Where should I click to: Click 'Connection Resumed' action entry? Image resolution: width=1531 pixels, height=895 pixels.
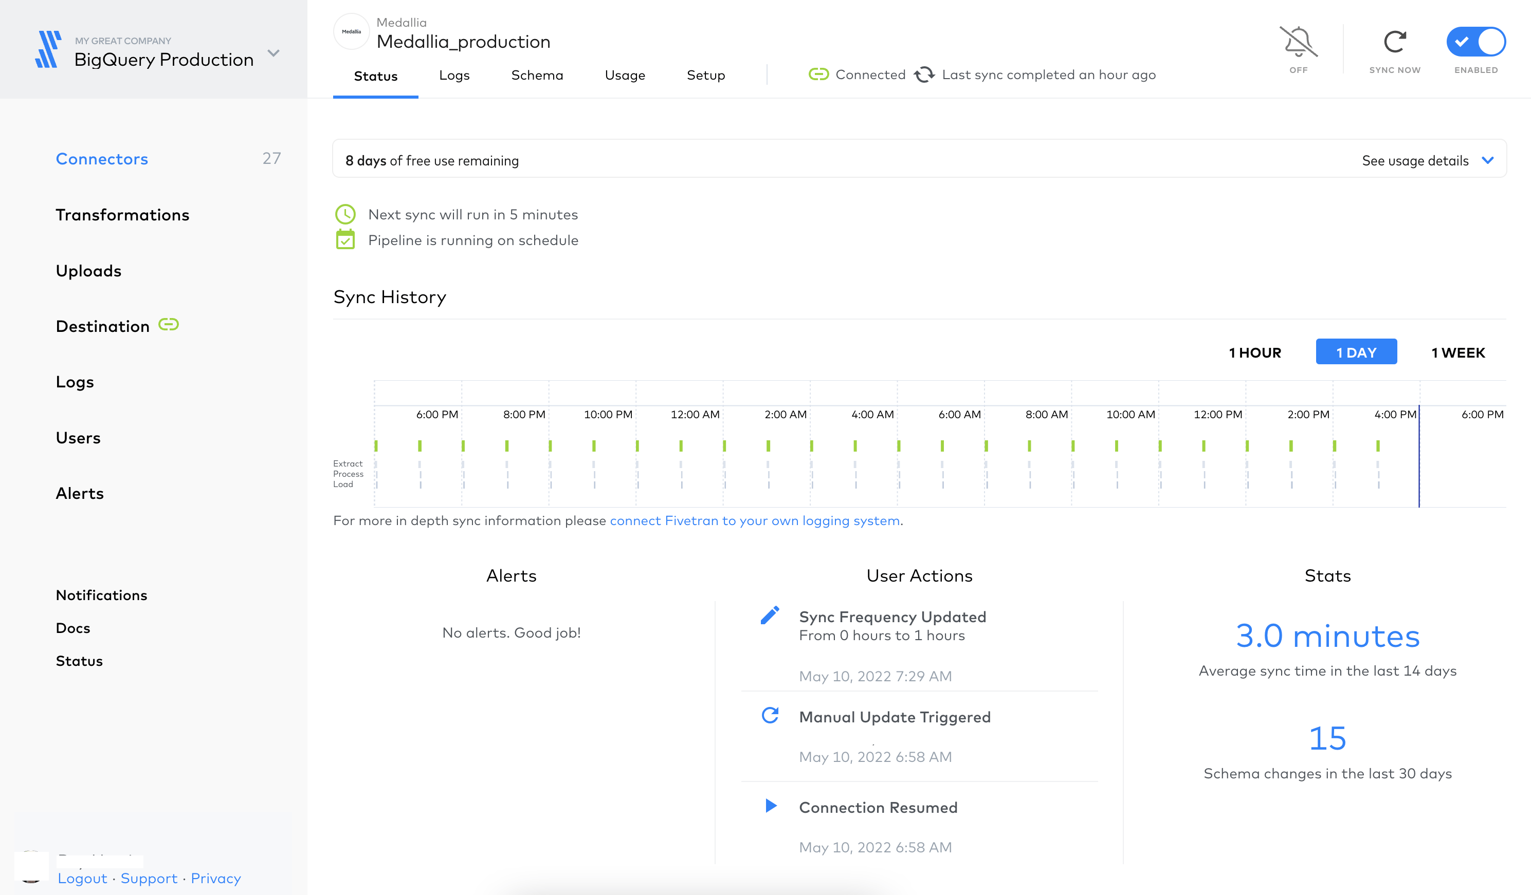(878, 808)
